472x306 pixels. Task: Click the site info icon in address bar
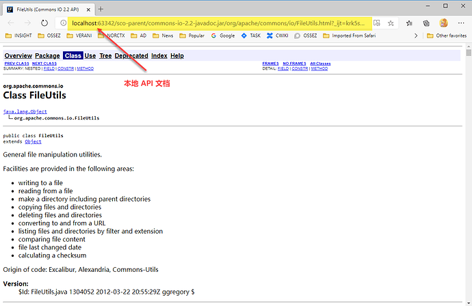[63, 23]
